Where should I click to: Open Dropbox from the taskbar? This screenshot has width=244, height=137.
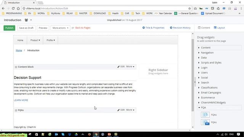[x=69, y=134]
